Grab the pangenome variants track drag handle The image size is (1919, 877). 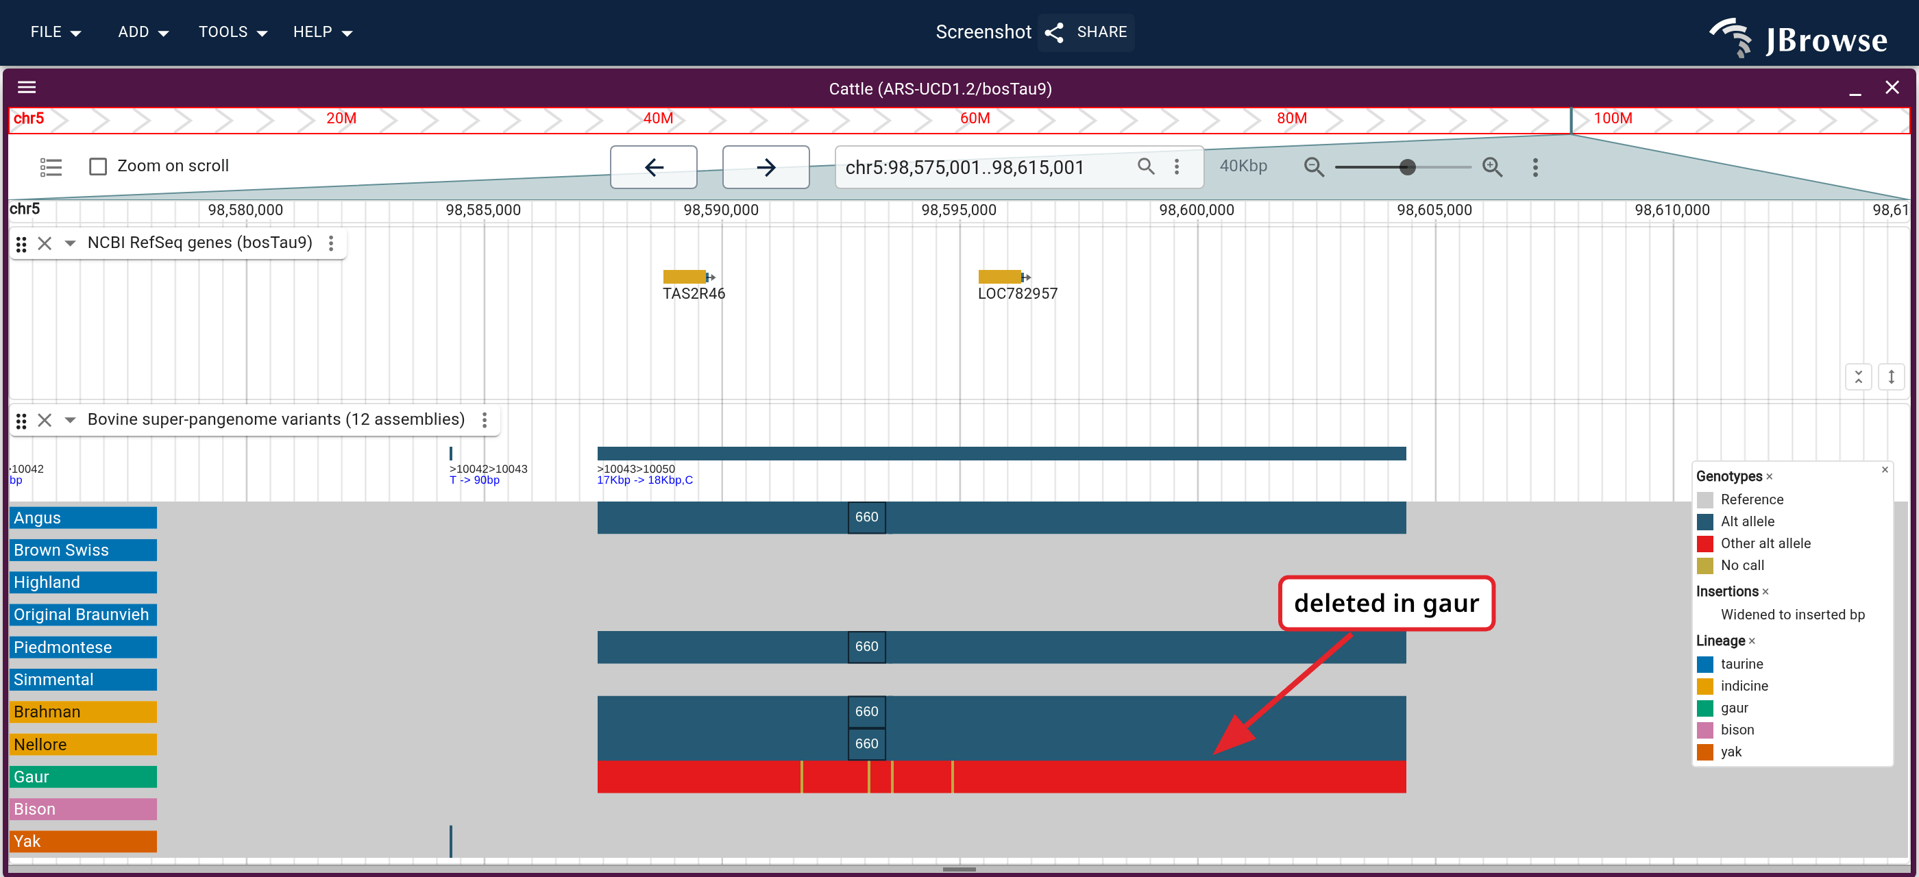tap(22, 421)
